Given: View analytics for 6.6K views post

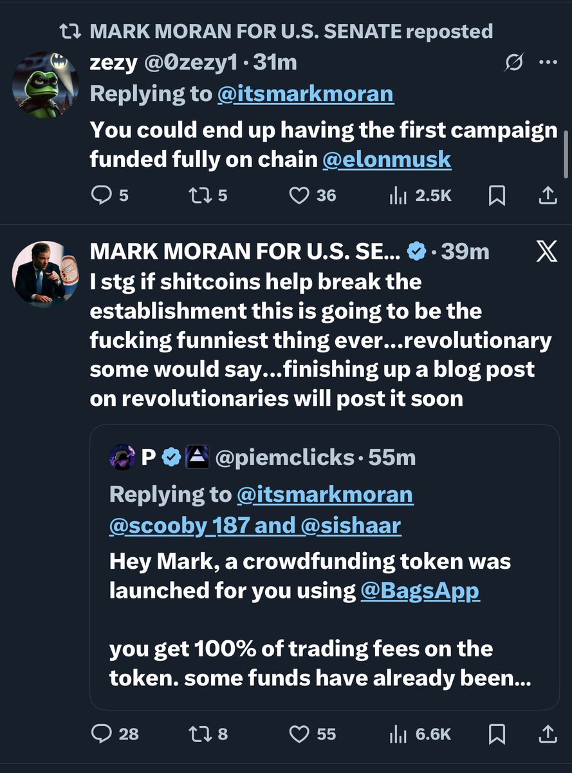Looking at the screenshot, I should 396,733.
